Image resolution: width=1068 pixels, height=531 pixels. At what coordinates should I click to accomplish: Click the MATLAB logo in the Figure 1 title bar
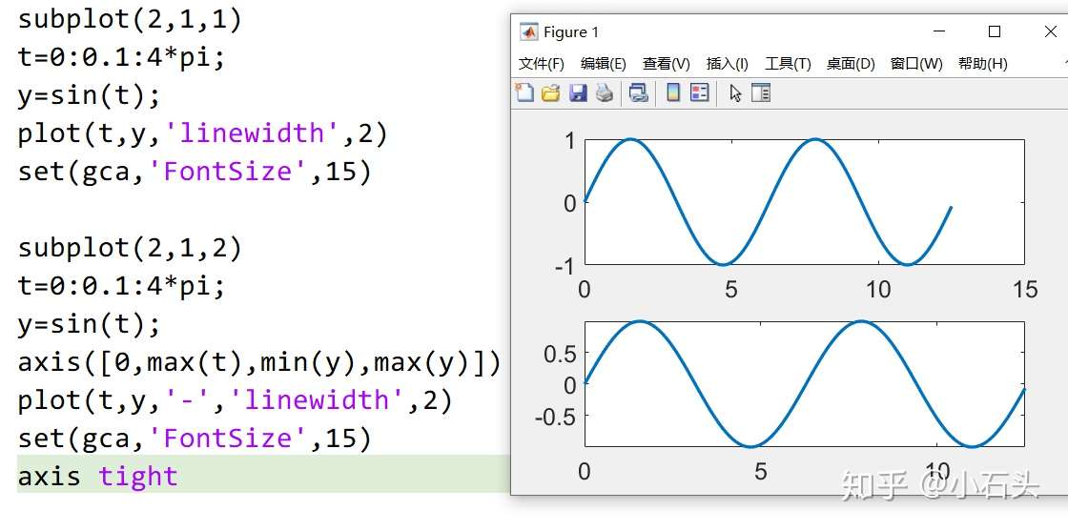pos(528,32)
